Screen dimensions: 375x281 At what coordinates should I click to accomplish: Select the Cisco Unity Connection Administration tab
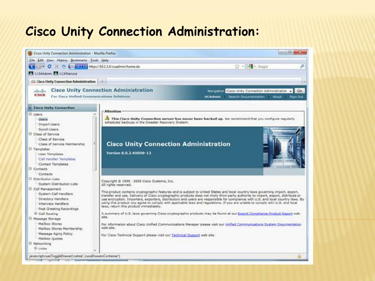pyautogui.click(x=63, y=82)
